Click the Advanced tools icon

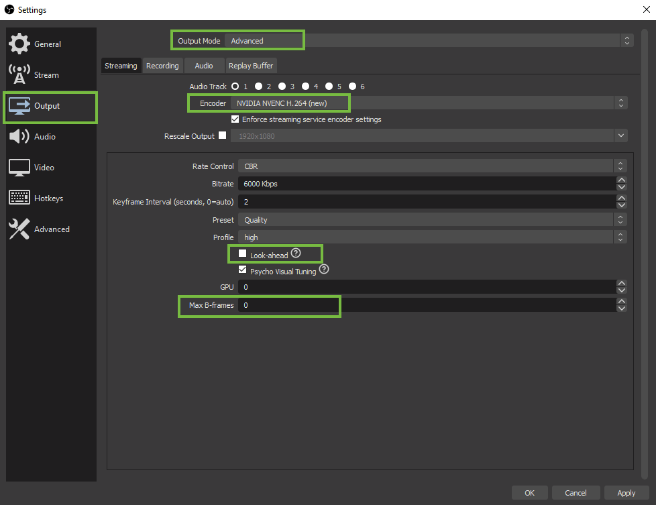pos(19,229)
